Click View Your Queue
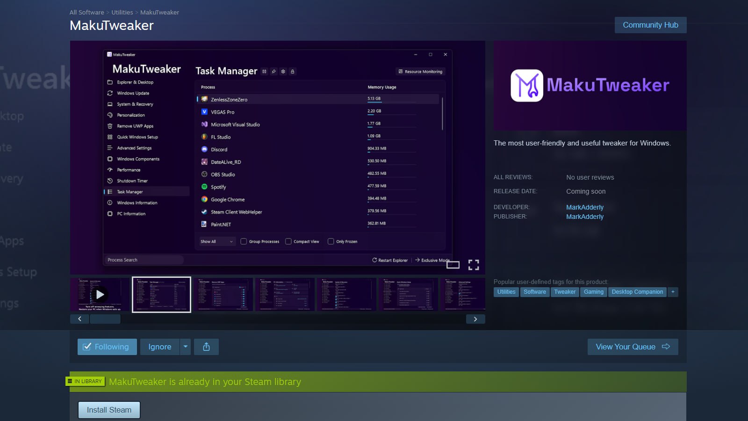 pos(633,347)
